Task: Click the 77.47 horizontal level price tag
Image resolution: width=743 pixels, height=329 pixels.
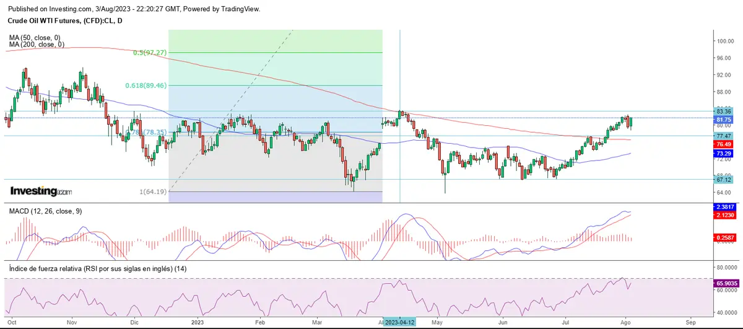Action: pyautogui.click(x=724, y=136)
